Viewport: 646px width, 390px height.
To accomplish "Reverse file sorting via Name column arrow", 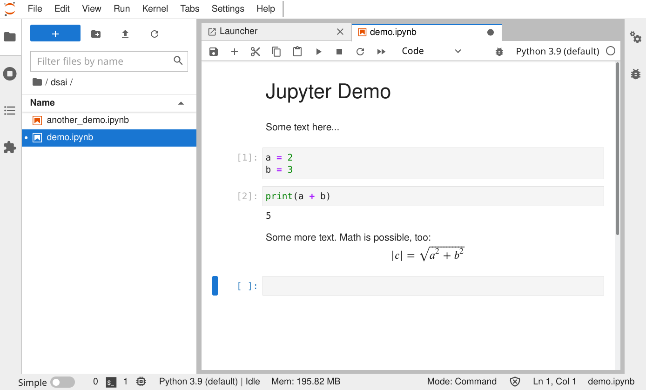I will click(x=181, y=103).
